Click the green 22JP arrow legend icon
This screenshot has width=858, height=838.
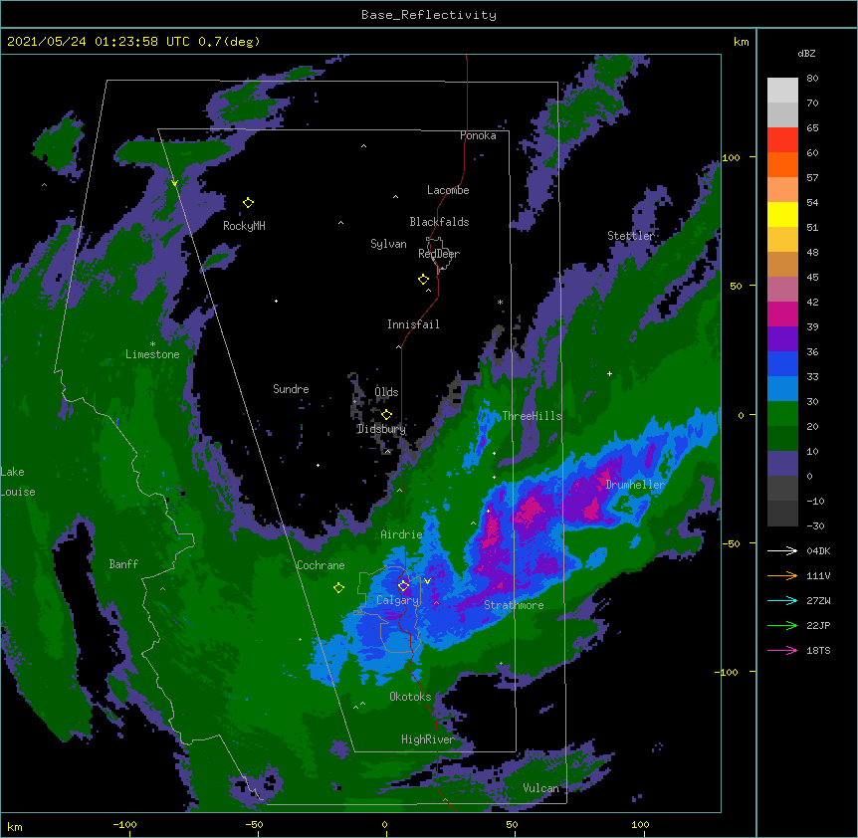tap(782, 625)
